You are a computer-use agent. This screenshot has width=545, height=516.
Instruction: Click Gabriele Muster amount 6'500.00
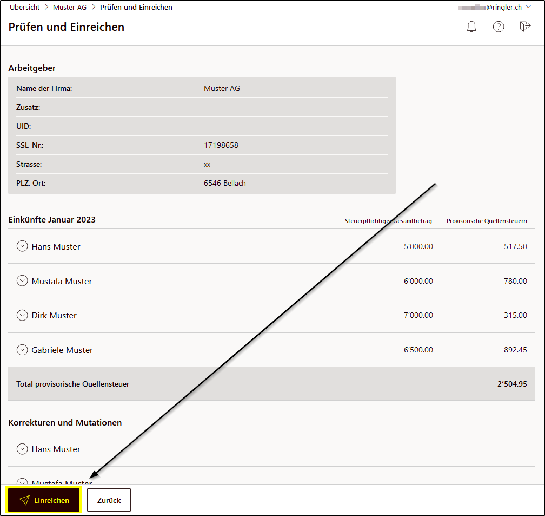(418, 350)
